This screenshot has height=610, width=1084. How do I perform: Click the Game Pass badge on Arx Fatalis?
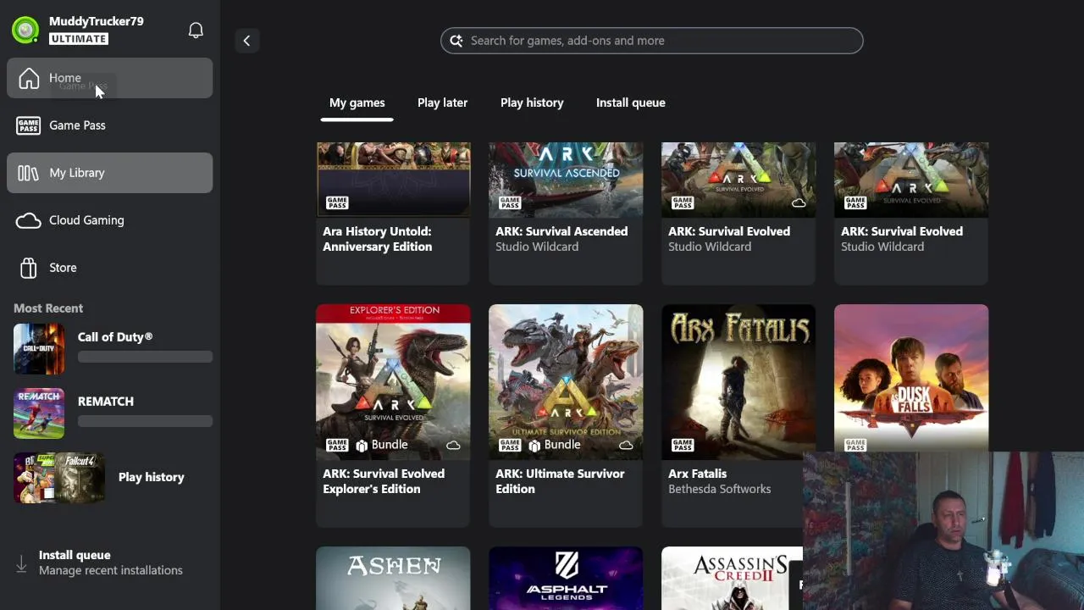click(x=683, y=445)
